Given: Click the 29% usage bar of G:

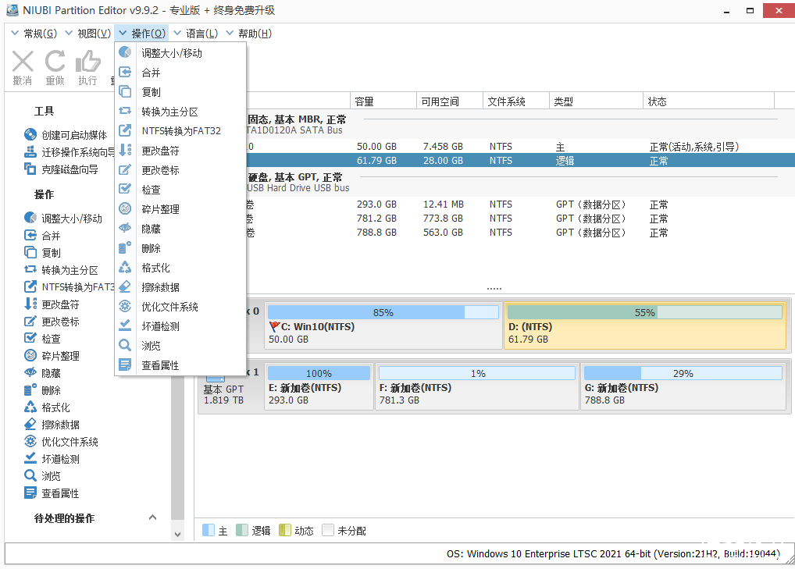Looking at the screenshot, I should (683, 373).
